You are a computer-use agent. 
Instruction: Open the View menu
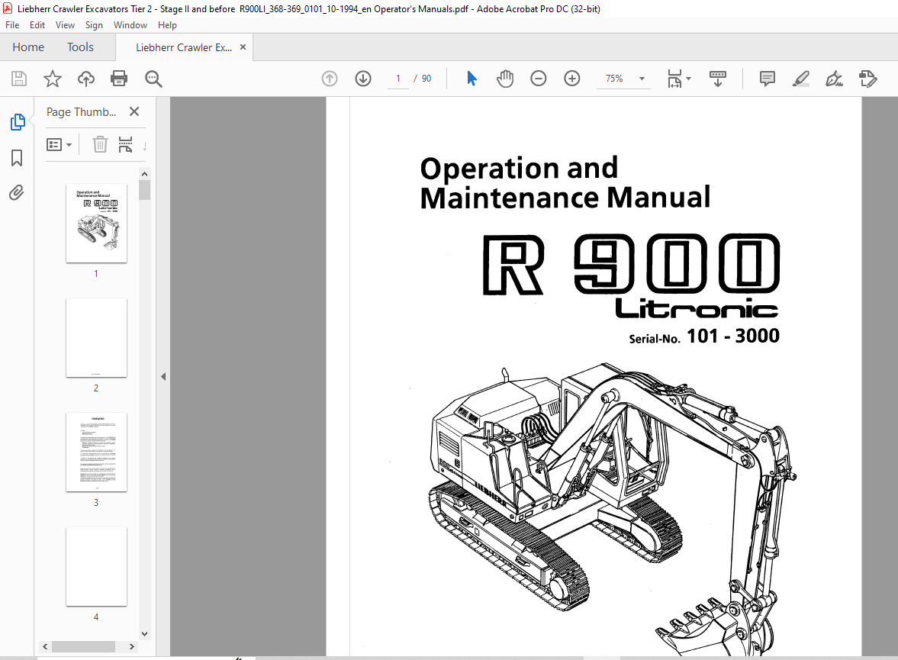coord(65,25)
